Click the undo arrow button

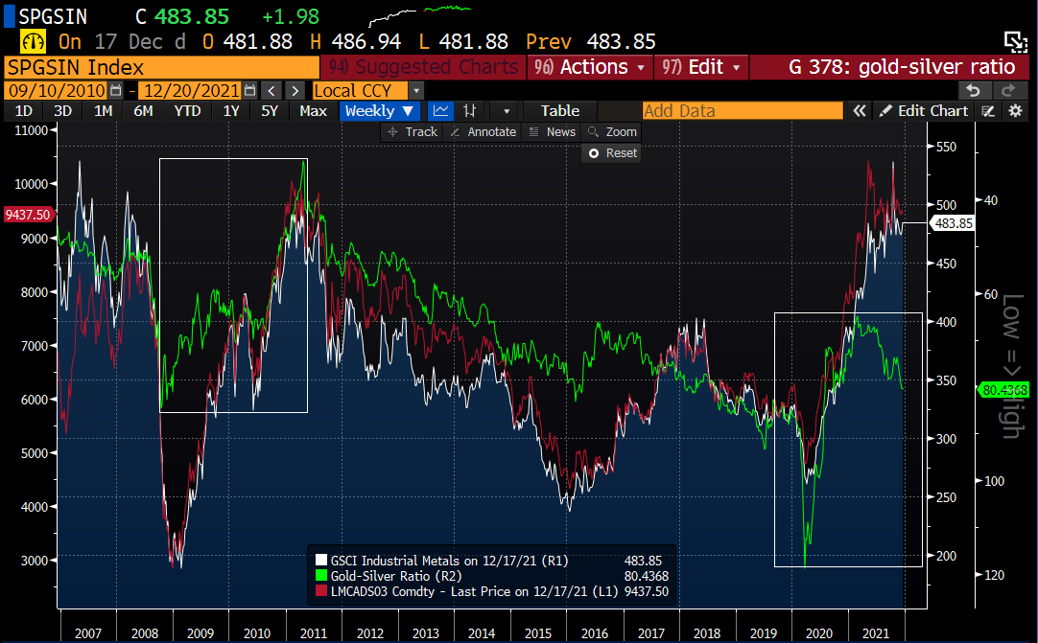coord(973,91)
